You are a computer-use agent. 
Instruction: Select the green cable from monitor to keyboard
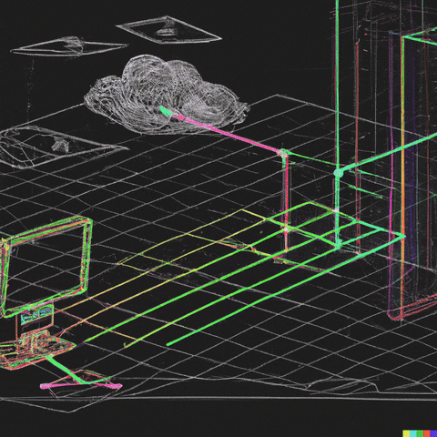pyautogui.click(x=64, y=371)
